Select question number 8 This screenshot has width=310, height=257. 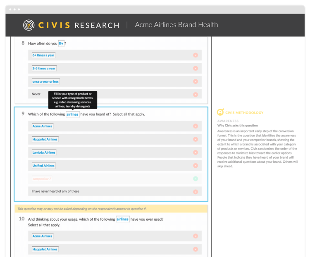point(23,43)
